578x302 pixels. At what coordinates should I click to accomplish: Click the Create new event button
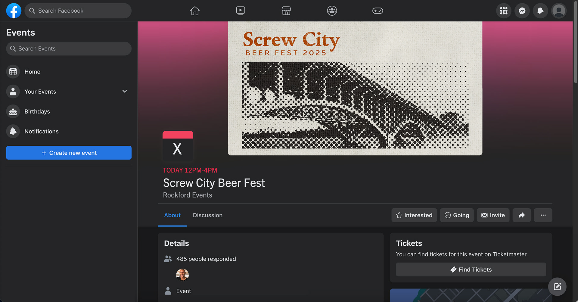coord(69,153)
